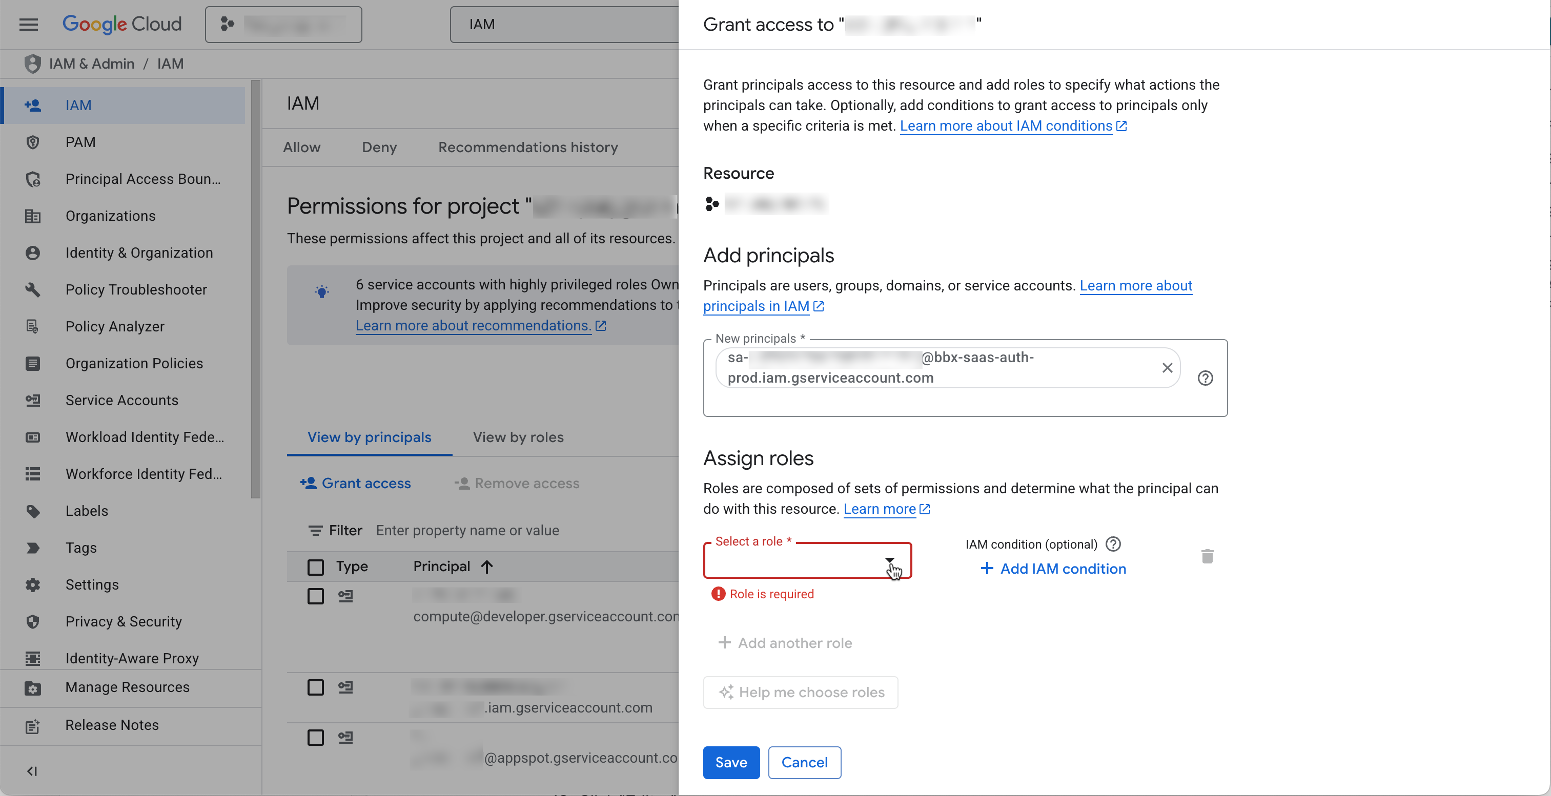Click the delete role trash icon
Image resolution: width=1551 pixels, height=796 pixels.
click(x=1207, y=557)
